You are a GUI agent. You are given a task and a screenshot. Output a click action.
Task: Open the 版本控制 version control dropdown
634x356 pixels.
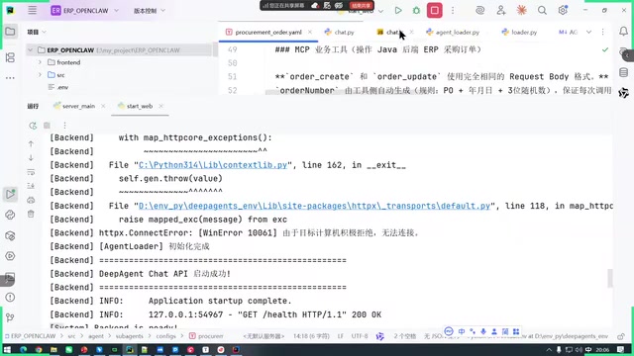coord(150,11)
